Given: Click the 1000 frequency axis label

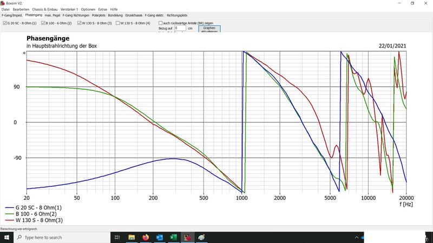Looking at the screenshot, I should click(242, 198).
